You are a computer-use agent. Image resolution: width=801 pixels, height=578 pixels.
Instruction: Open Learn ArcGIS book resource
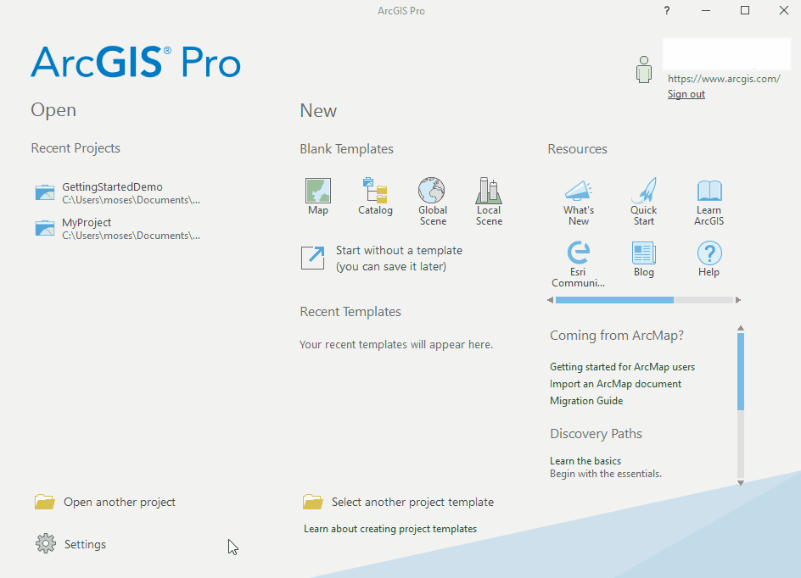tap(709, 203)
